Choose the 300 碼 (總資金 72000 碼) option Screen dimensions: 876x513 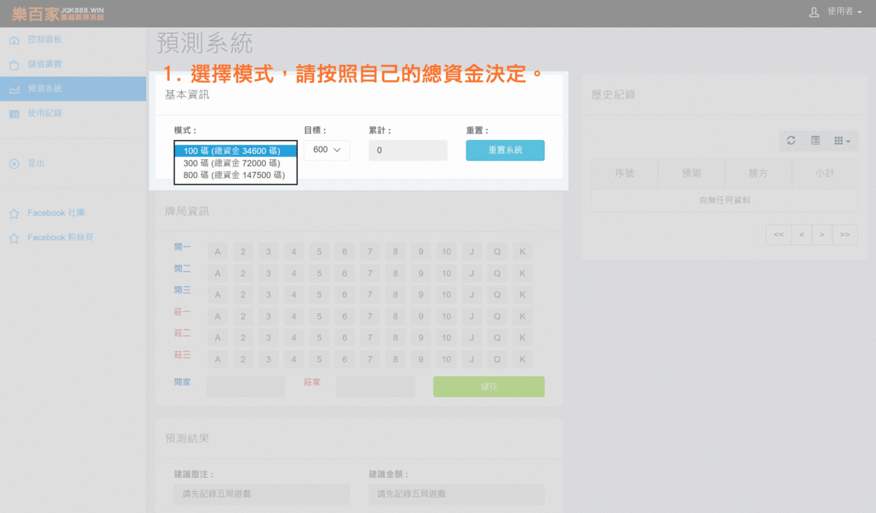[x=235, y=163]
